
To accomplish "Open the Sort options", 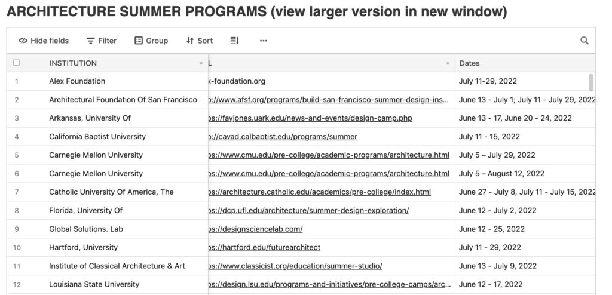I will tap(200, 41).
